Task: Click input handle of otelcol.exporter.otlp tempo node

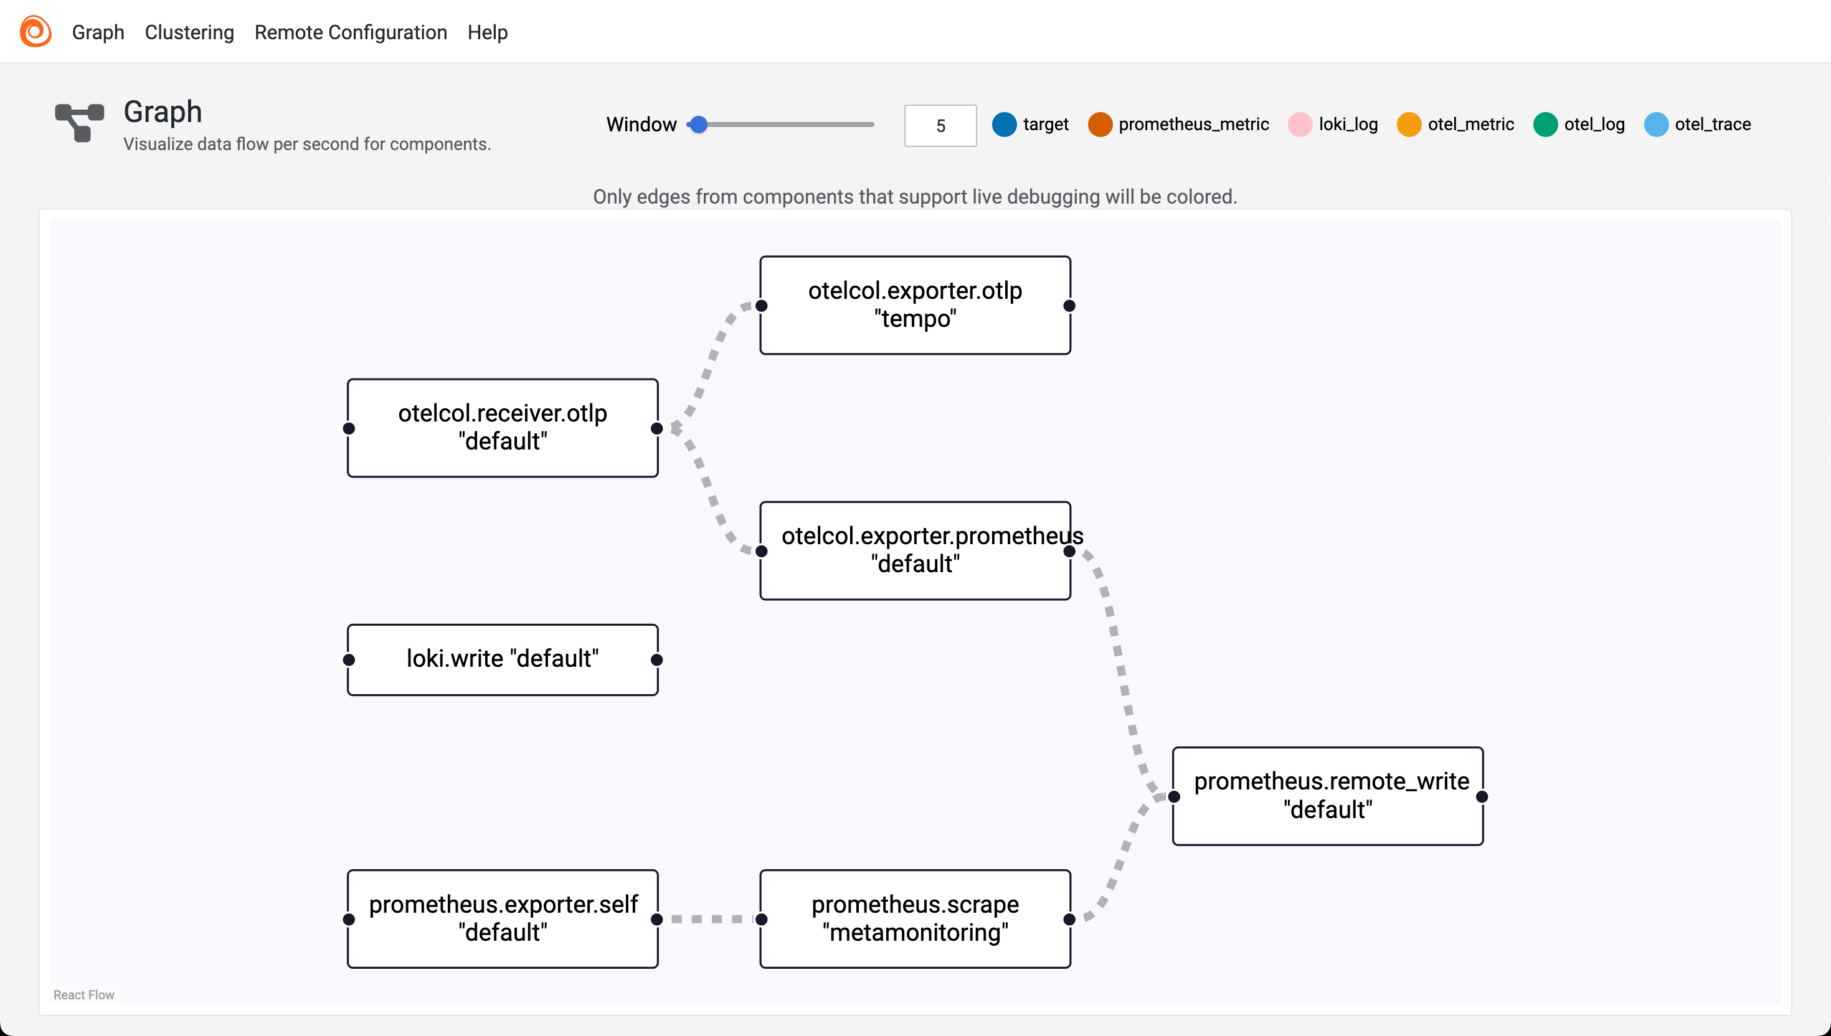Action: click(x=762, y=306)
